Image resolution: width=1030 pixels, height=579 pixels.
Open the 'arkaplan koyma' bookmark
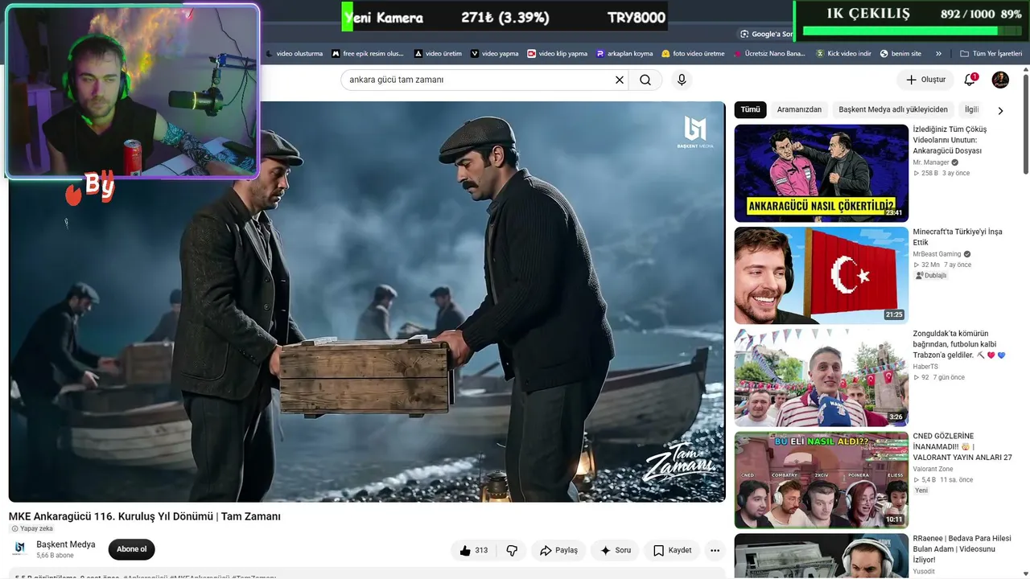point(624,54)
